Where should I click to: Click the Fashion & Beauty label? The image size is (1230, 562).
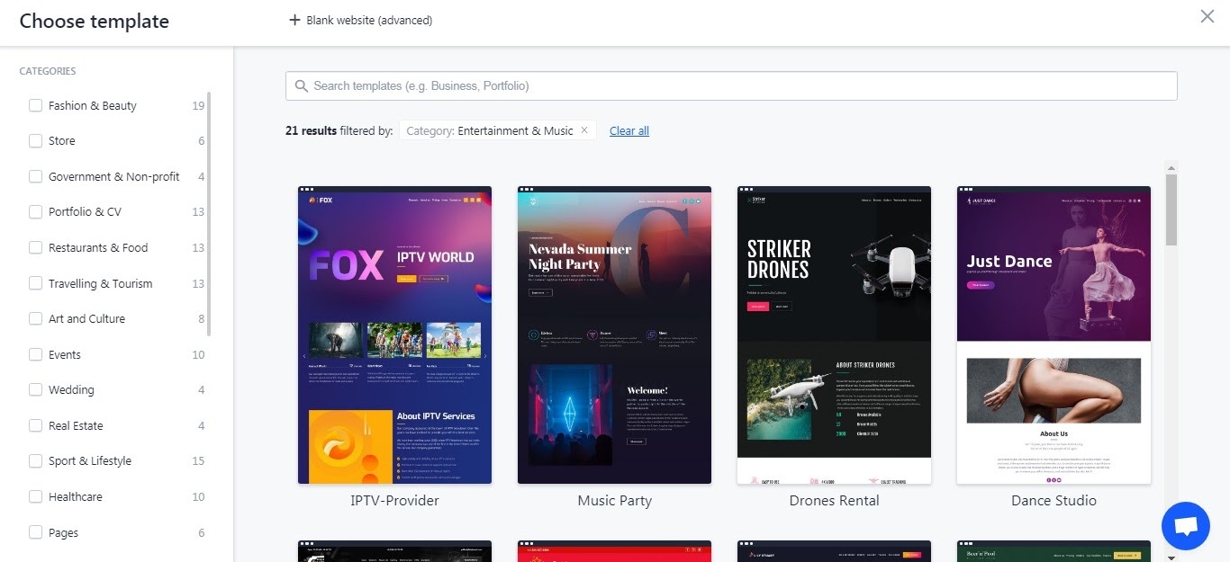pos(93,105)
